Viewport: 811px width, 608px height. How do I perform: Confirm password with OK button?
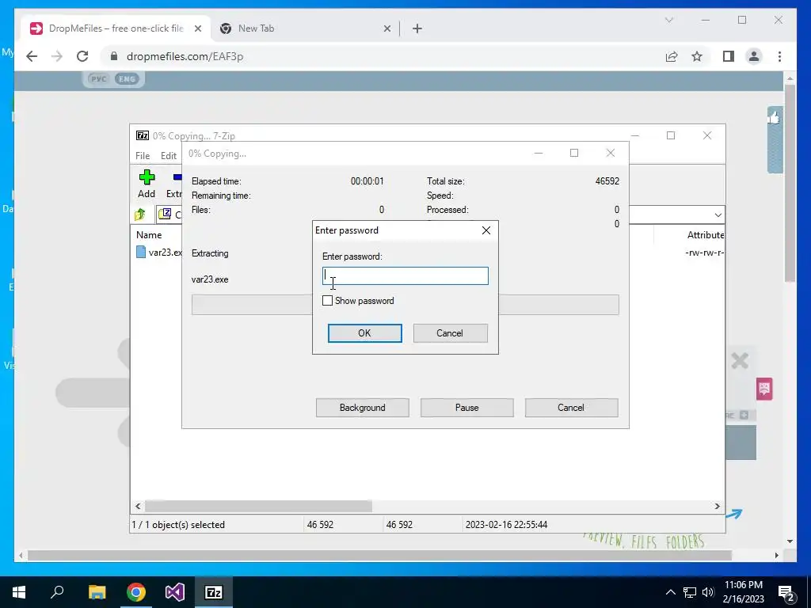[364, 333]
